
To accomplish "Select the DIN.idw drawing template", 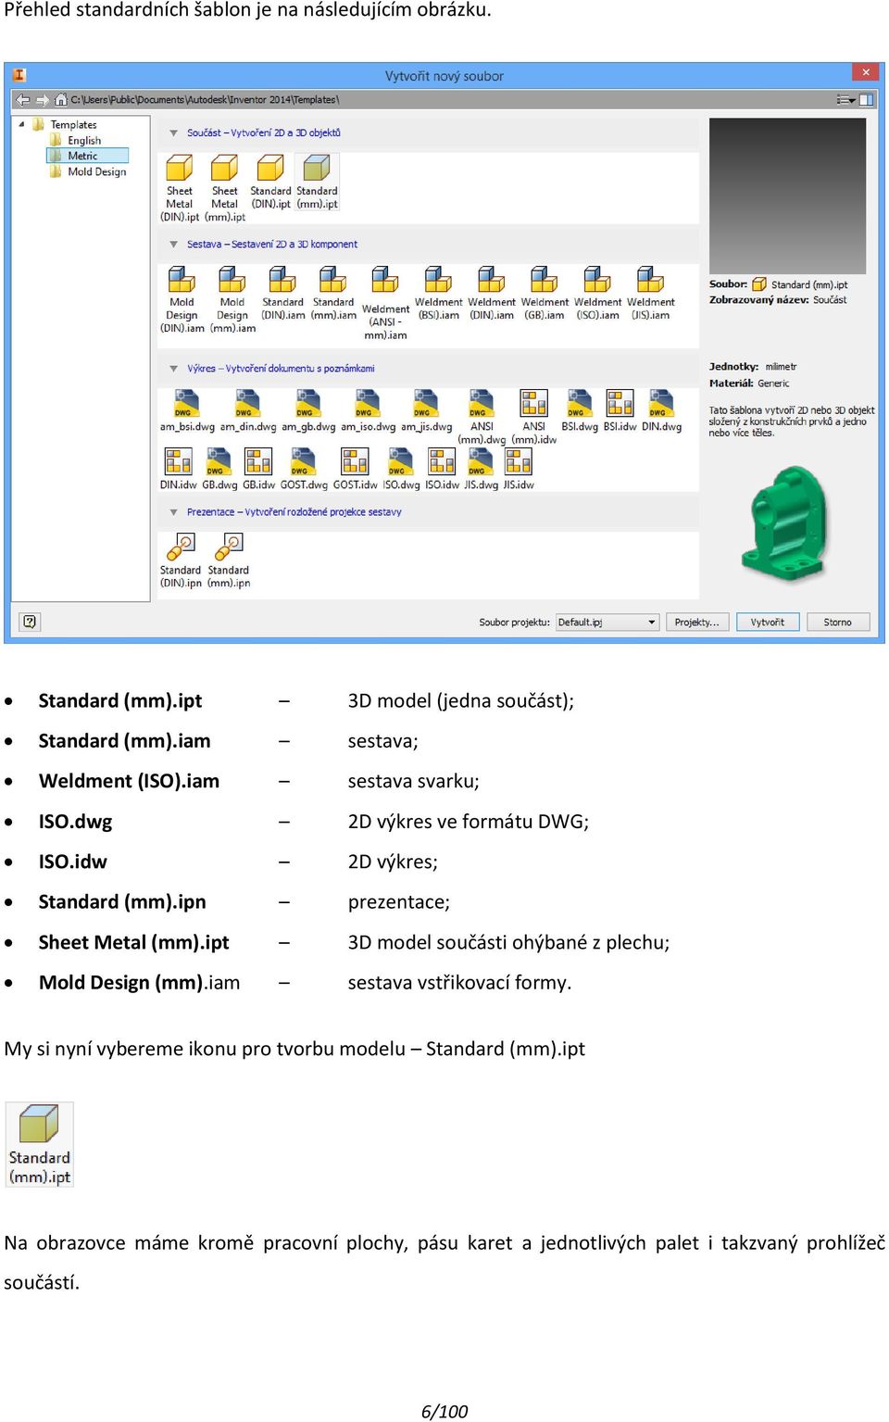I will point(178,469).
